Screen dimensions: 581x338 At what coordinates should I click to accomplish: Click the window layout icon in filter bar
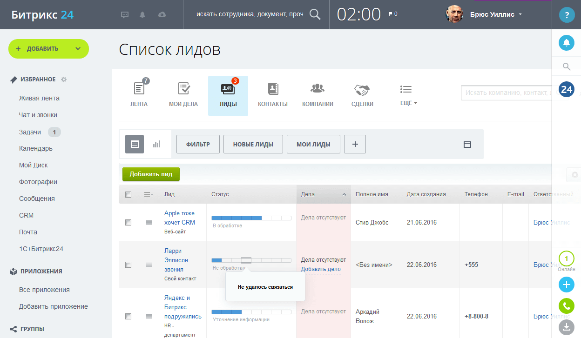coord(467,145)
